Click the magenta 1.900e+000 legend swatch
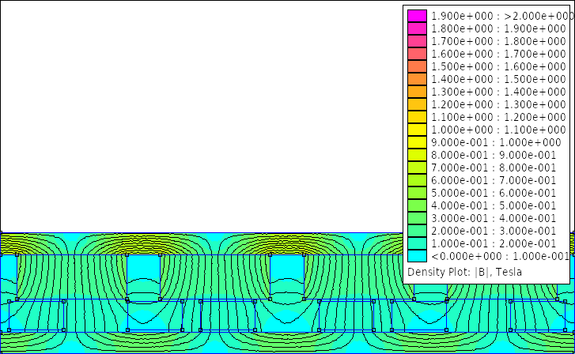Viewport: 575px width, 354px height. (417, 16)
